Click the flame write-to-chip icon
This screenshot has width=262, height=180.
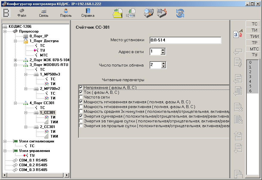[x=162, y=13]
